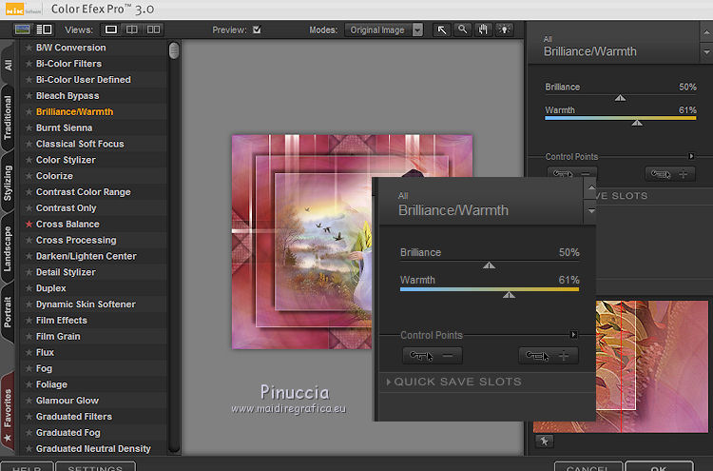Favorite the Brilliance/Warmth filter star

coord(29,111)
